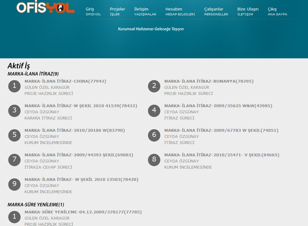Image resolution: width=308 pixels, height=226 pixels.
Task: Click number 2 circle for ROMANYA item
Action: 154,86
